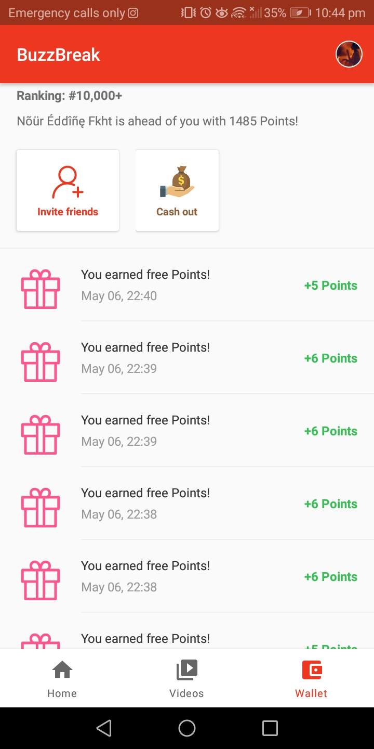Open Invite friends card

pos(68,190)
